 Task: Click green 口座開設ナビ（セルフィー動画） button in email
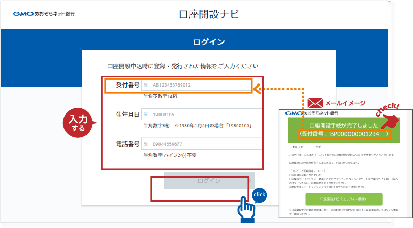[x=343, y=199]
